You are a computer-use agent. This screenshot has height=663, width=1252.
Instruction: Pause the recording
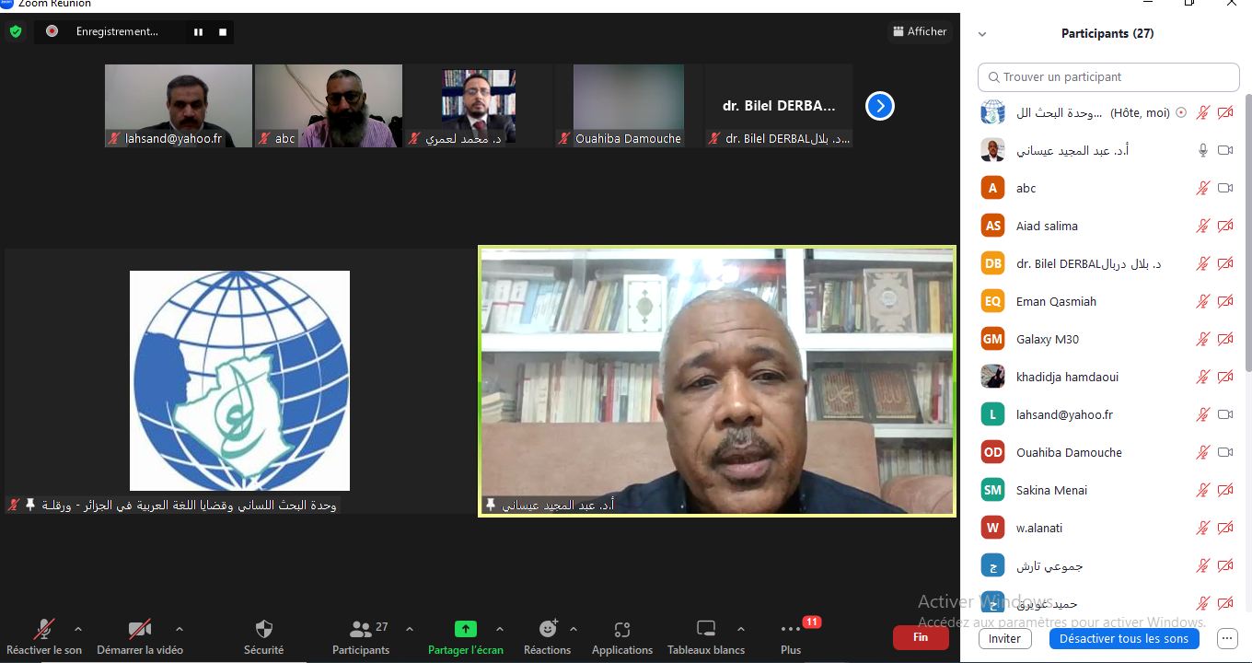point(198,32)
